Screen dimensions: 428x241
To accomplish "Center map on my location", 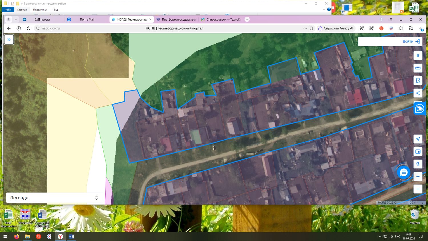I will tap(418, 139).
